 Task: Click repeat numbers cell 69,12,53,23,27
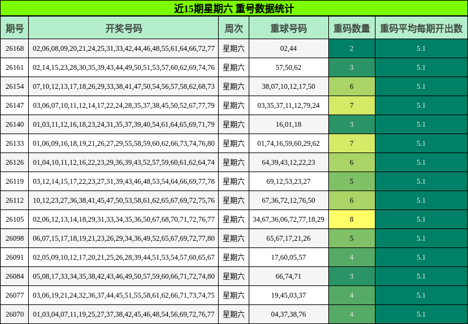pyautogui.click(x=289, y=181)
